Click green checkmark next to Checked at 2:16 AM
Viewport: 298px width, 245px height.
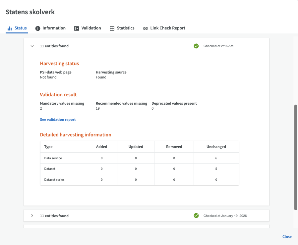(x=196, y=46)
